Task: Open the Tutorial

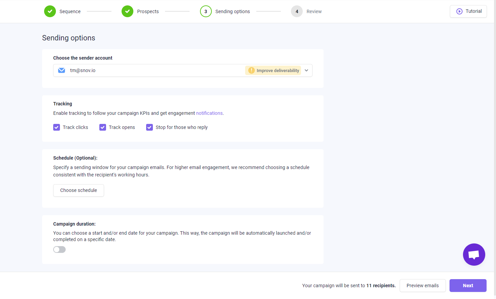Action: point(468,11)
